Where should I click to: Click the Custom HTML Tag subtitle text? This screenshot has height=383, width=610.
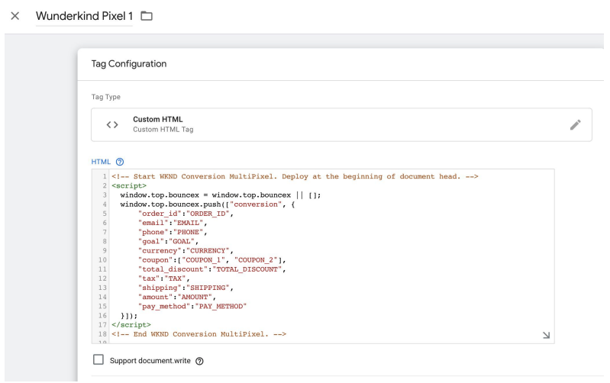click(163, 130)
